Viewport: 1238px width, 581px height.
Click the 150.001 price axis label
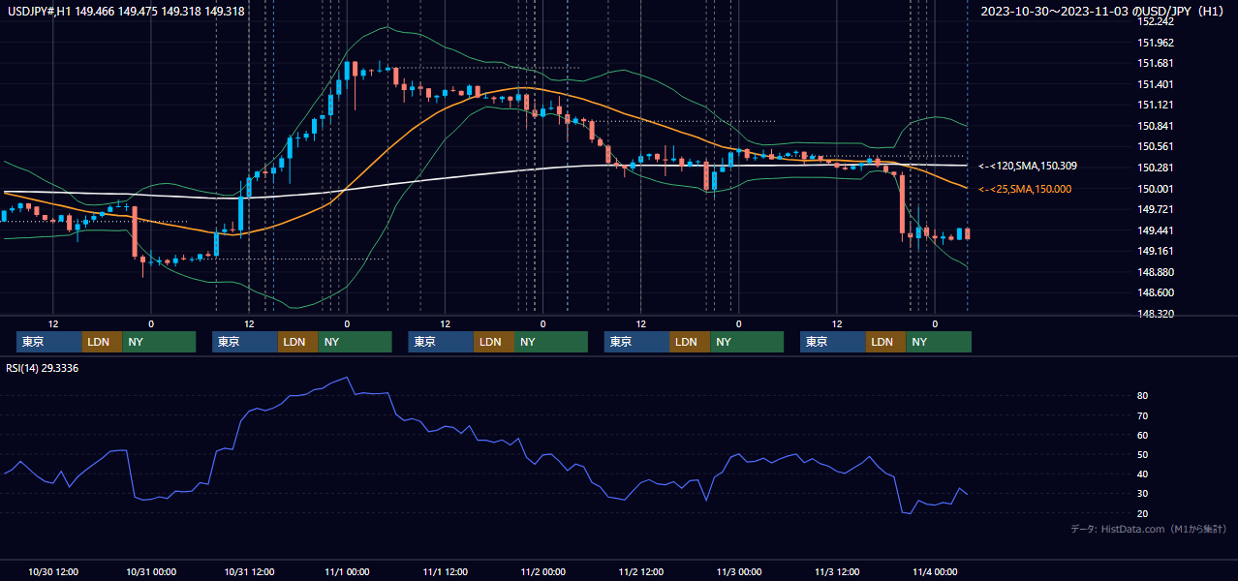click(1156, 189)
